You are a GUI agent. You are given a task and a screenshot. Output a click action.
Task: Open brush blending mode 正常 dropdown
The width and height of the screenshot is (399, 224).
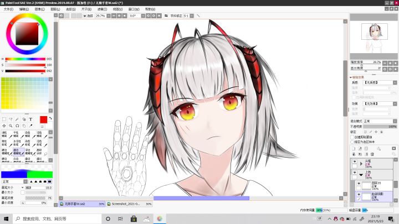click(25, 181)
